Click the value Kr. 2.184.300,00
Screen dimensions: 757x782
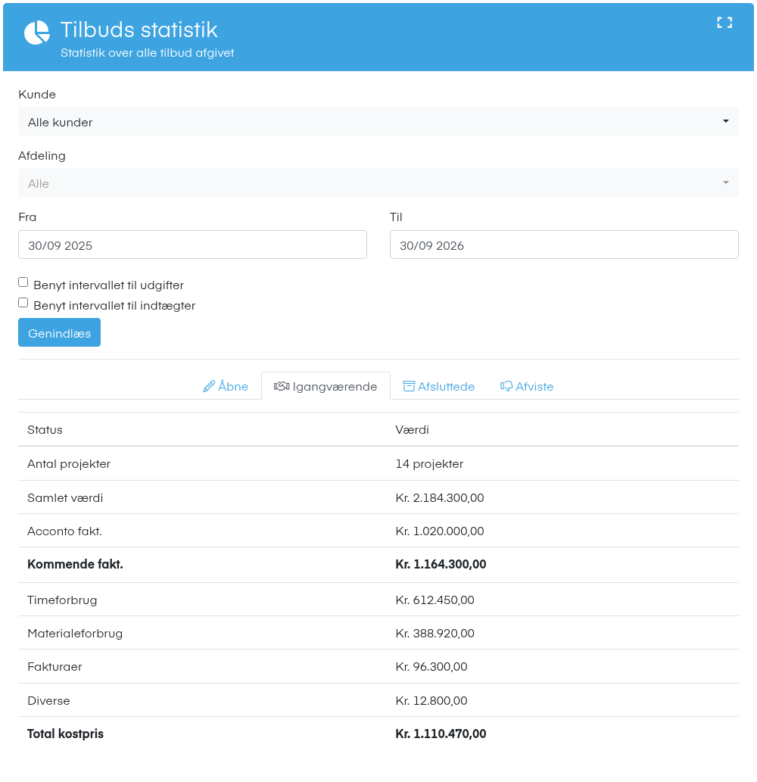440,497
